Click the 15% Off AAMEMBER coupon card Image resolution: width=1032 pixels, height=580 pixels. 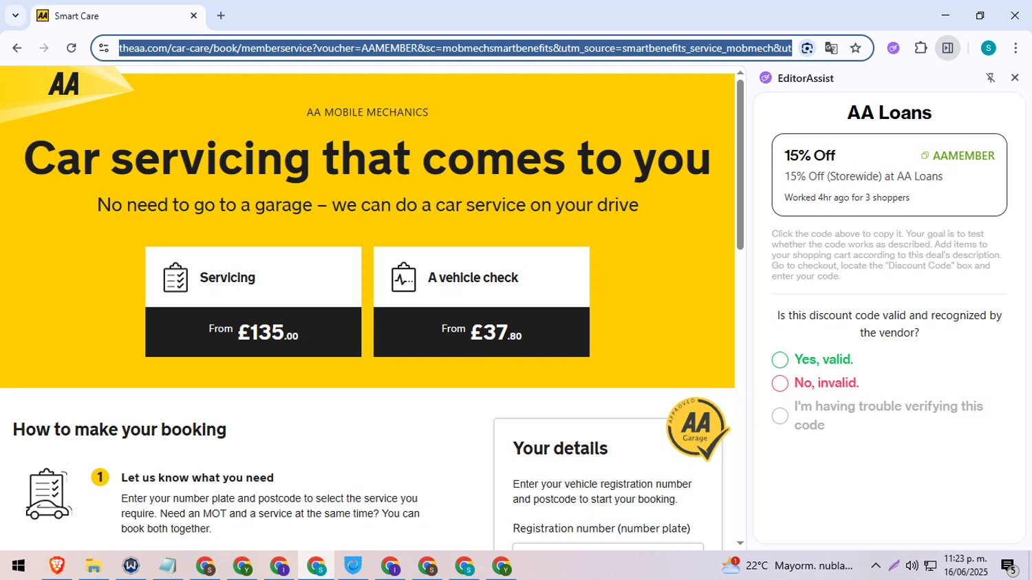point(889,175)
